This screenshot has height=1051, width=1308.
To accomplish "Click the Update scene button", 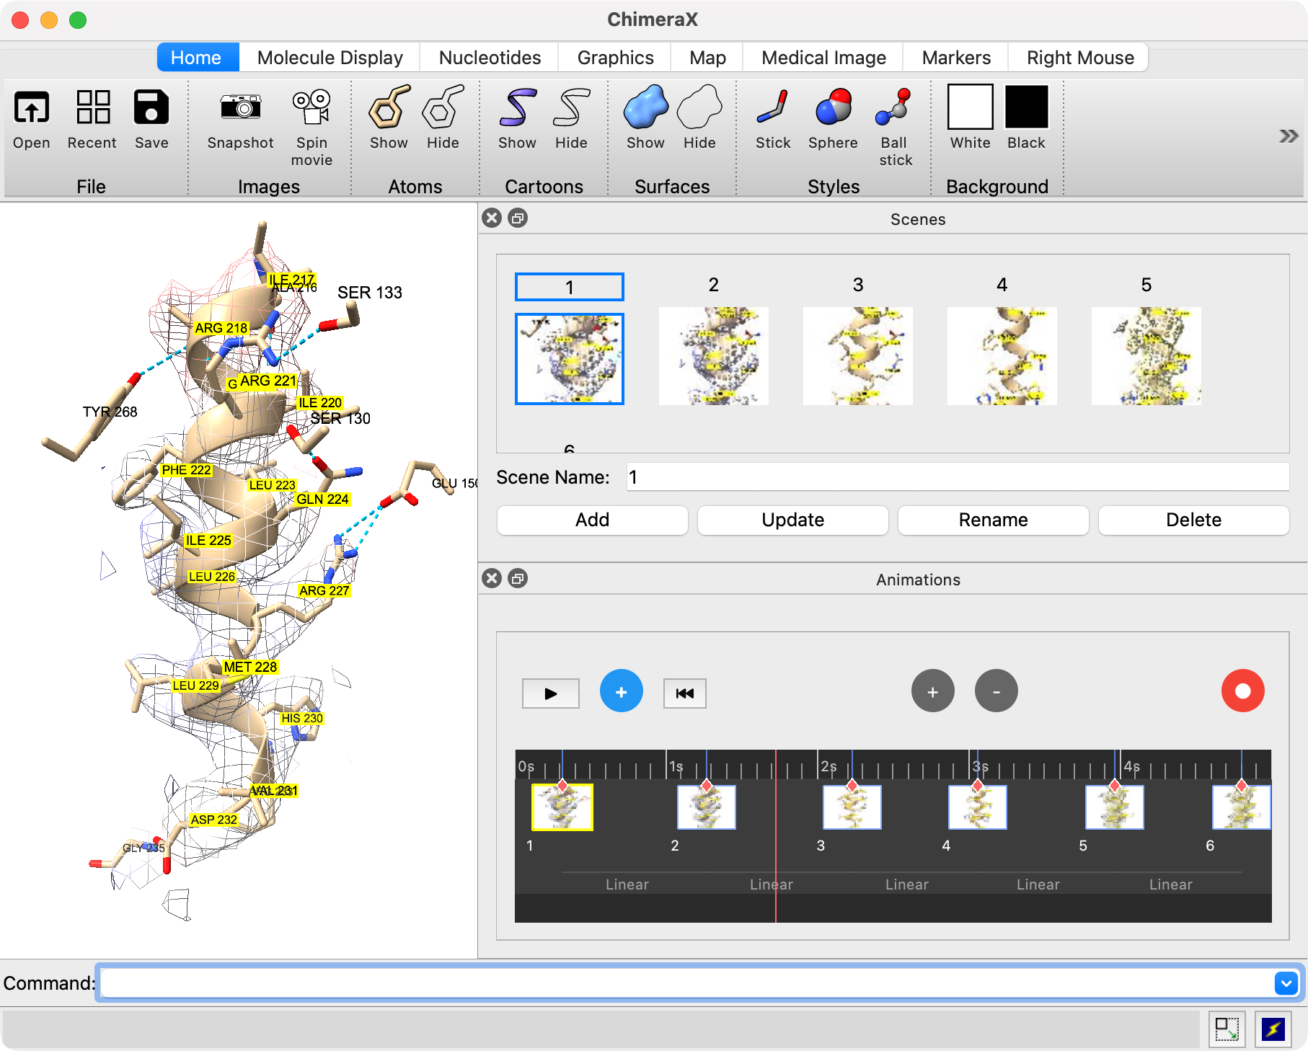I will 792,520.
